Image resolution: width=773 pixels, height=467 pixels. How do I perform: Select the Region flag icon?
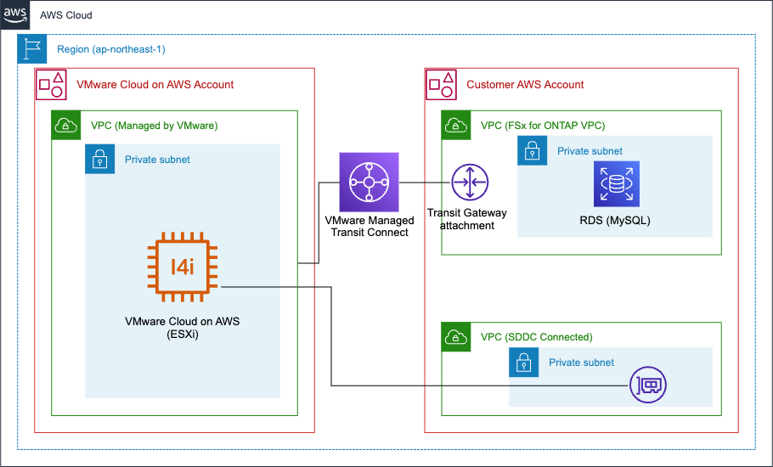tap(32, 48)
